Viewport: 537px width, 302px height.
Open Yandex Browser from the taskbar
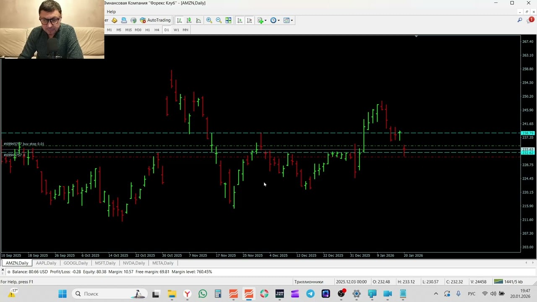coord(187,294)
